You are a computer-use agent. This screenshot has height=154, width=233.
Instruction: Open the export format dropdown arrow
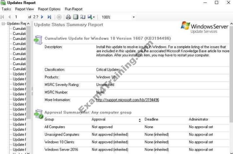(94, 17)
